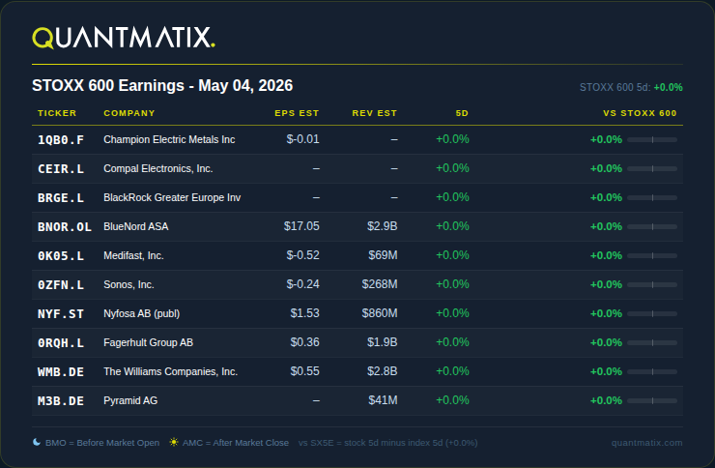Click Medifast, Inc. company name
The width and height of the screenshot is (715, 468).
(x=133, y=255)
